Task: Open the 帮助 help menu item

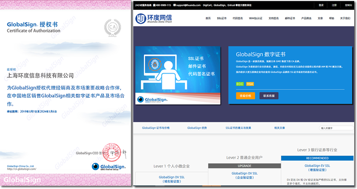Action: (331, 18)
